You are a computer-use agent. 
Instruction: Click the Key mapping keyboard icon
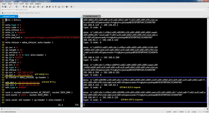pos(59,7)
